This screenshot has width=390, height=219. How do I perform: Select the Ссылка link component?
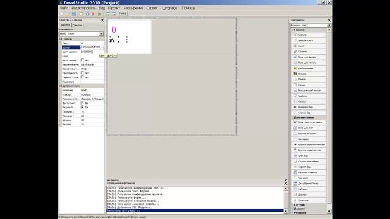pyautogui.click(x=309, y=52)
